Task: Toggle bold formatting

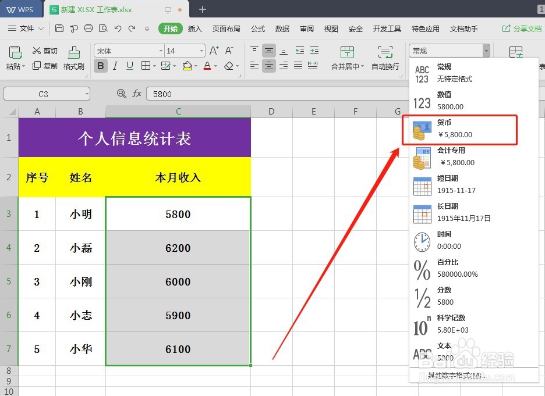Action: click(100, 66)
